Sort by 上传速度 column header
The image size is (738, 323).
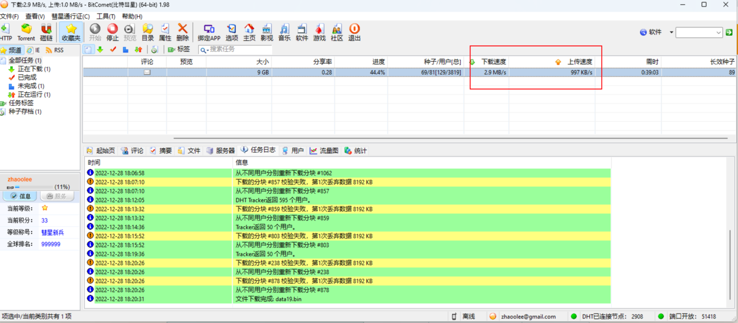click(x=552, y=61)
